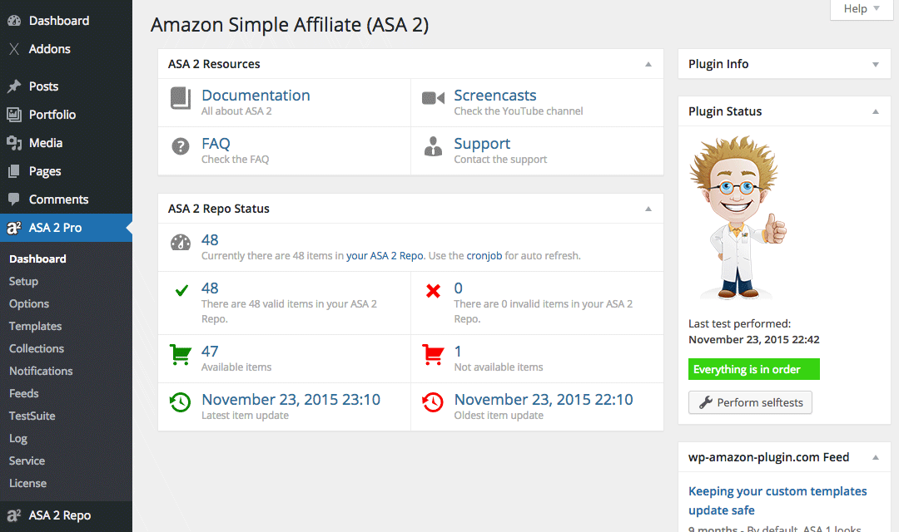Open License in sidebar
This screenshot has height=532, width=899.
pos(27,483)
